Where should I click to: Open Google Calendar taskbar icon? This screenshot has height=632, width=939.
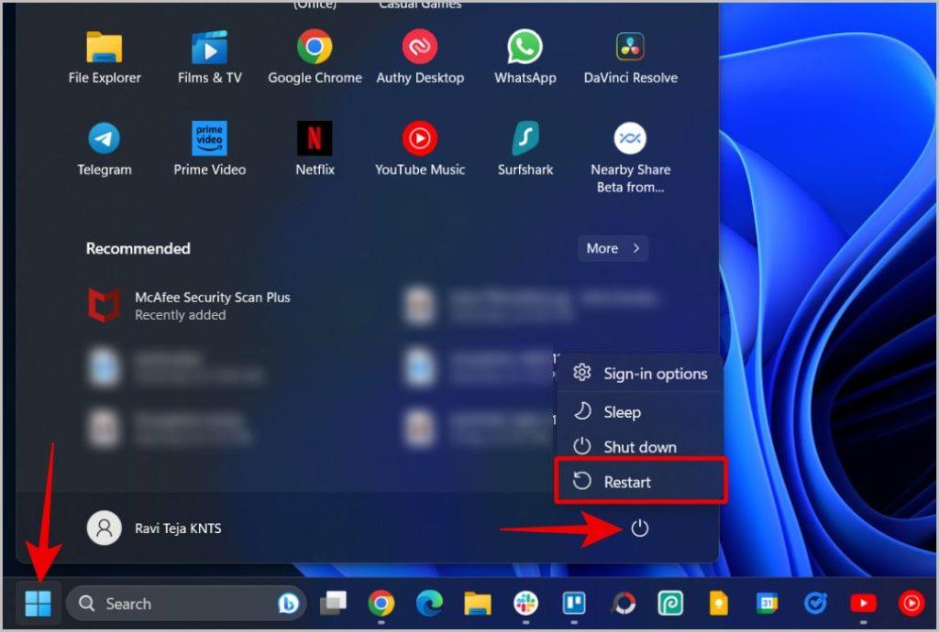pyautogui.click(x=767, y=604)
